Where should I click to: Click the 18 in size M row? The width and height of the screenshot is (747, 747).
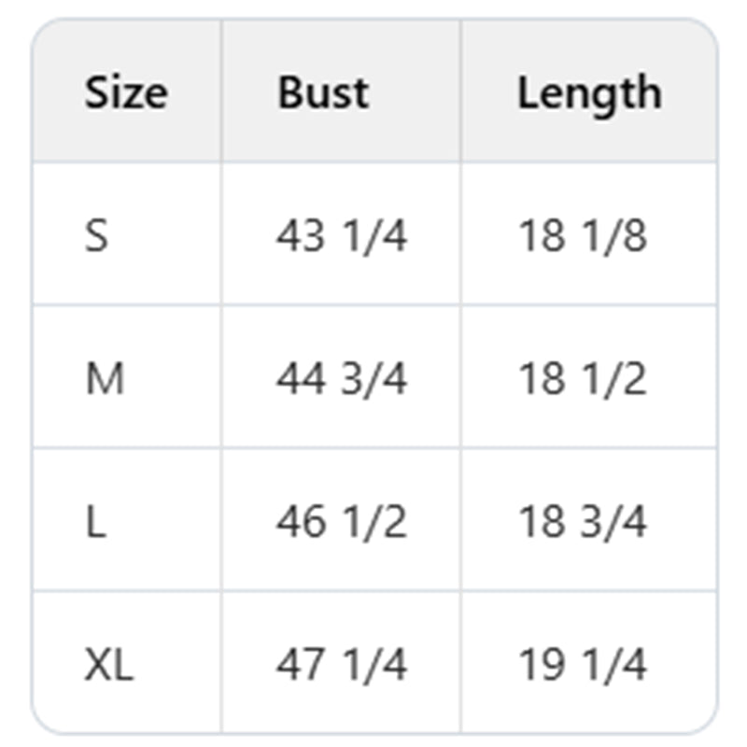point(542,380)
